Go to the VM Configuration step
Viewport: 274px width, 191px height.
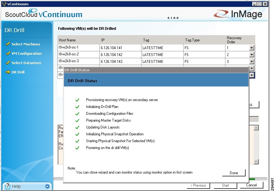[26, 54]
